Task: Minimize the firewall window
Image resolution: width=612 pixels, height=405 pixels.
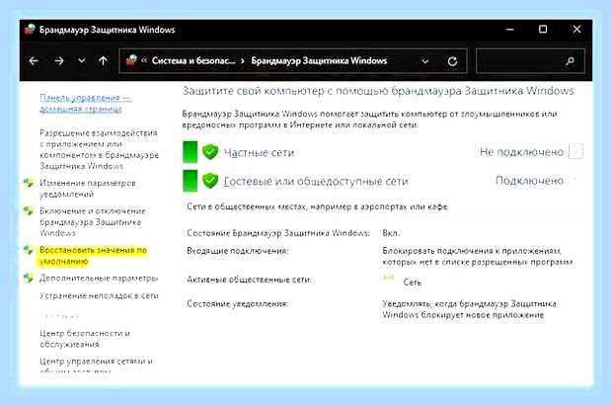Action: 509,30
